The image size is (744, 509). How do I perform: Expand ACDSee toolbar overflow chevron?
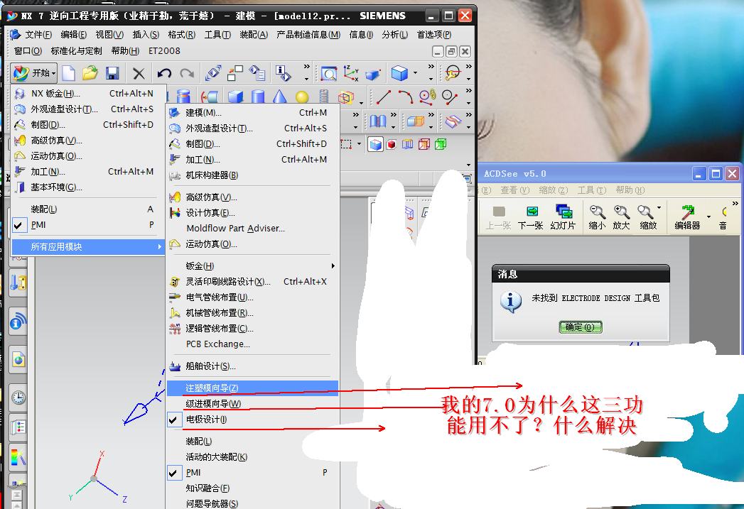(735, 203)
